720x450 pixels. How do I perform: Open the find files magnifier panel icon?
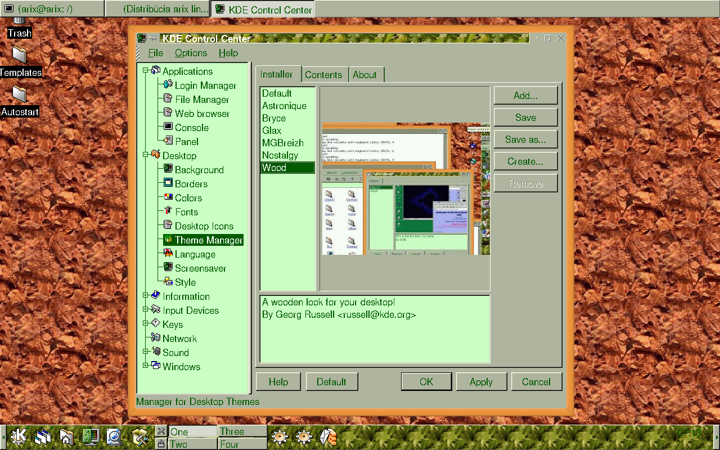pyautogui.click(x=115, y=437)
